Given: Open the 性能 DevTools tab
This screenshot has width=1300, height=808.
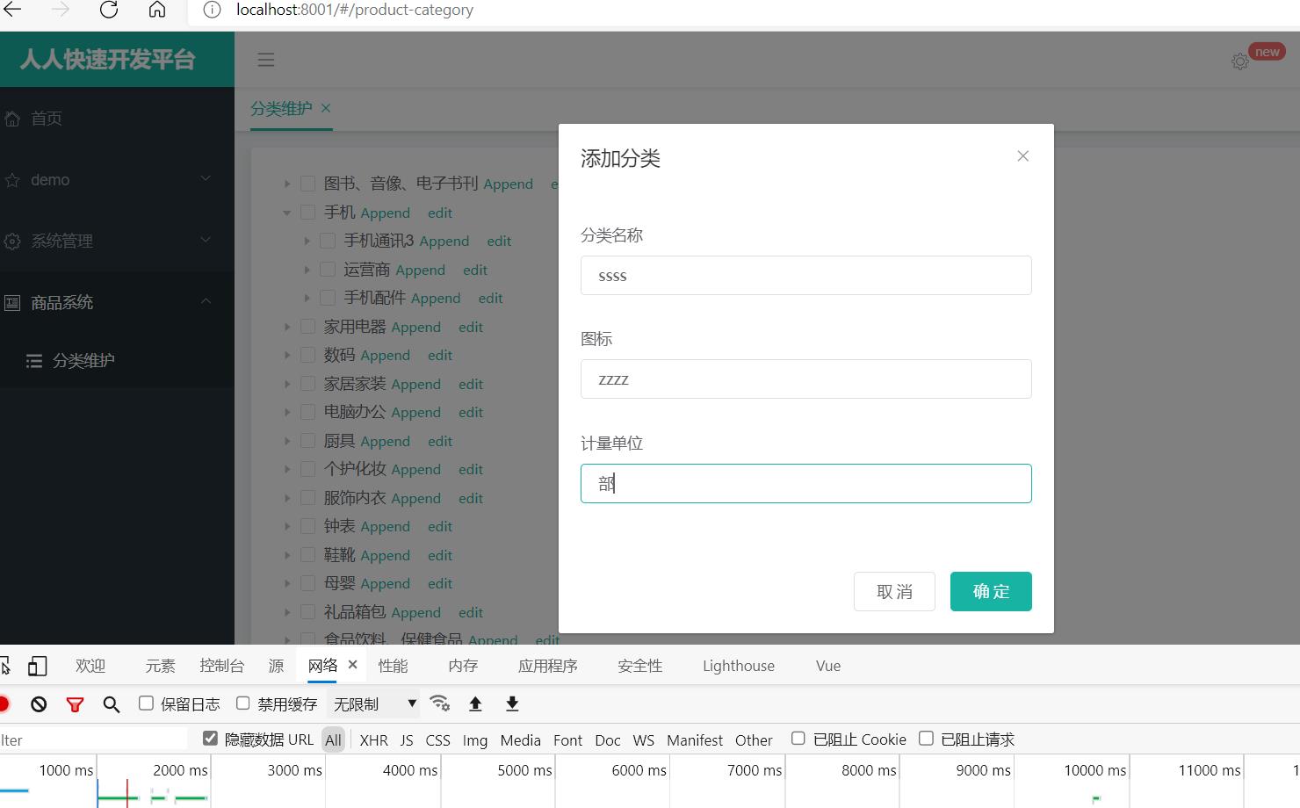Looking at the screenshot, I should click(x=393, y=666).
